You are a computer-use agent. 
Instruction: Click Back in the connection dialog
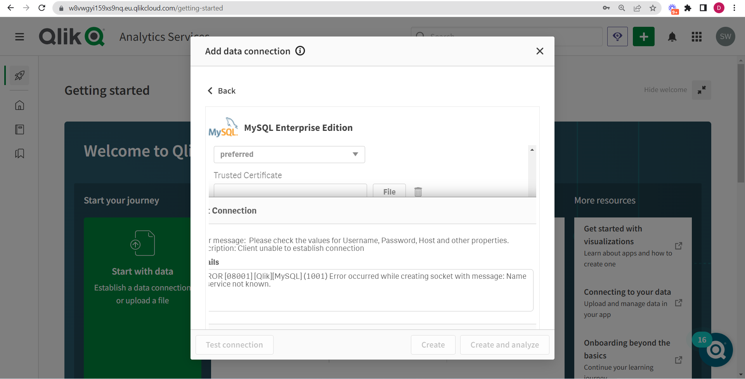click(x=221, y=90)
